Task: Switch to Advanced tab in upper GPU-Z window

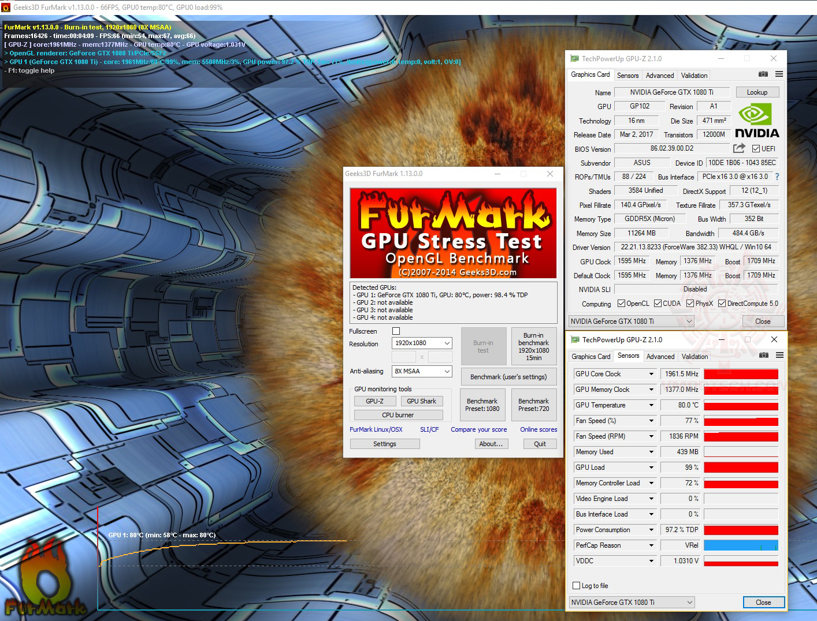Action: click(x=660, y=76)
